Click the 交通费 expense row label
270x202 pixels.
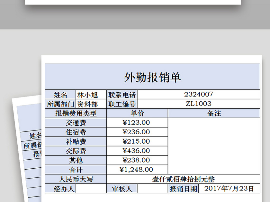[76, 122]
